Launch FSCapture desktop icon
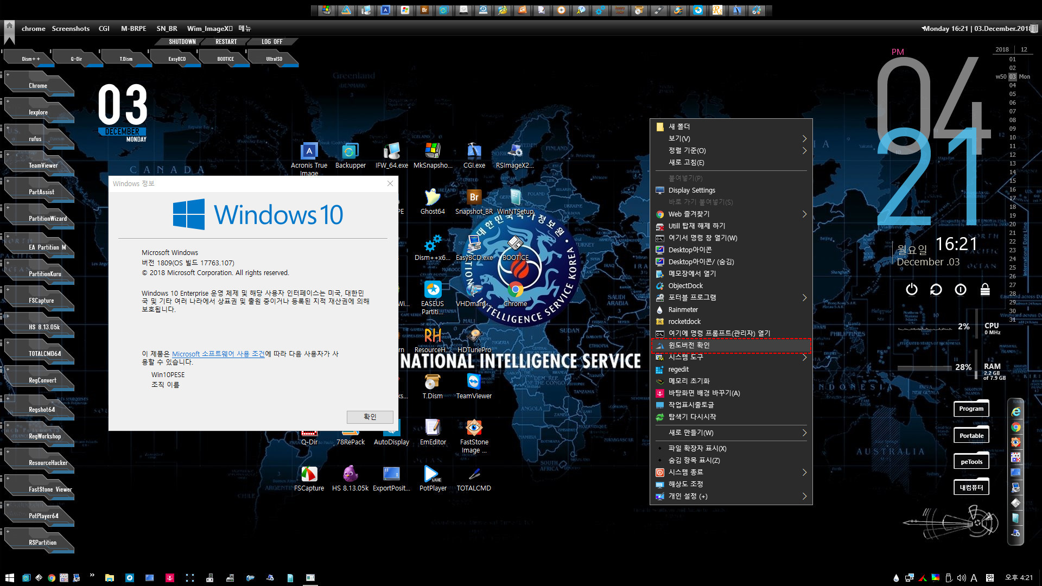The width and height of the screenshot is (1042, 586). 309,479
